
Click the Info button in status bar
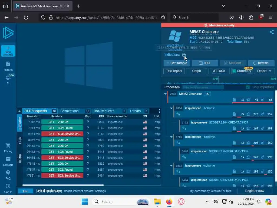point(25,191)
